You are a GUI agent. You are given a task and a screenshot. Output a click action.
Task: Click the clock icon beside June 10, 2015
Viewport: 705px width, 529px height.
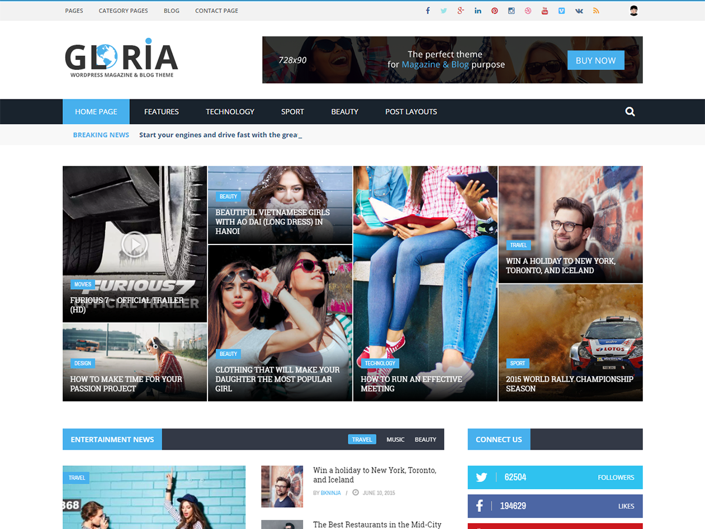(x=355, y=493)
